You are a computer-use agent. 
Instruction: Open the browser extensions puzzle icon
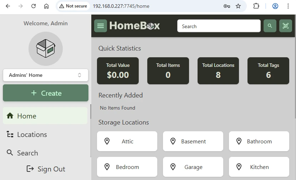tap(256, 6)
